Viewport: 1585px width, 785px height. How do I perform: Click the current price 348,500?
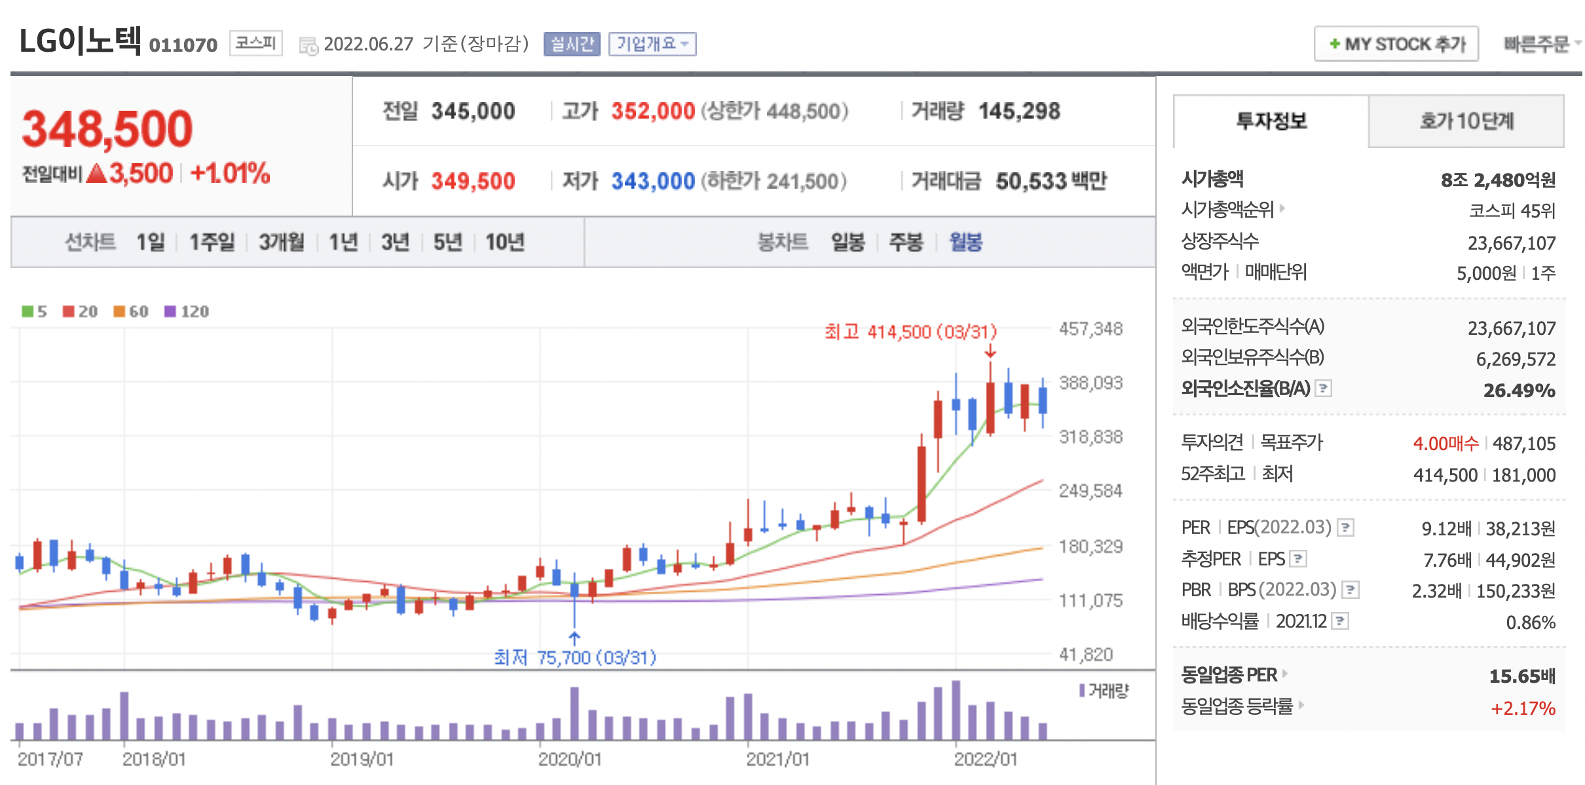107,128
